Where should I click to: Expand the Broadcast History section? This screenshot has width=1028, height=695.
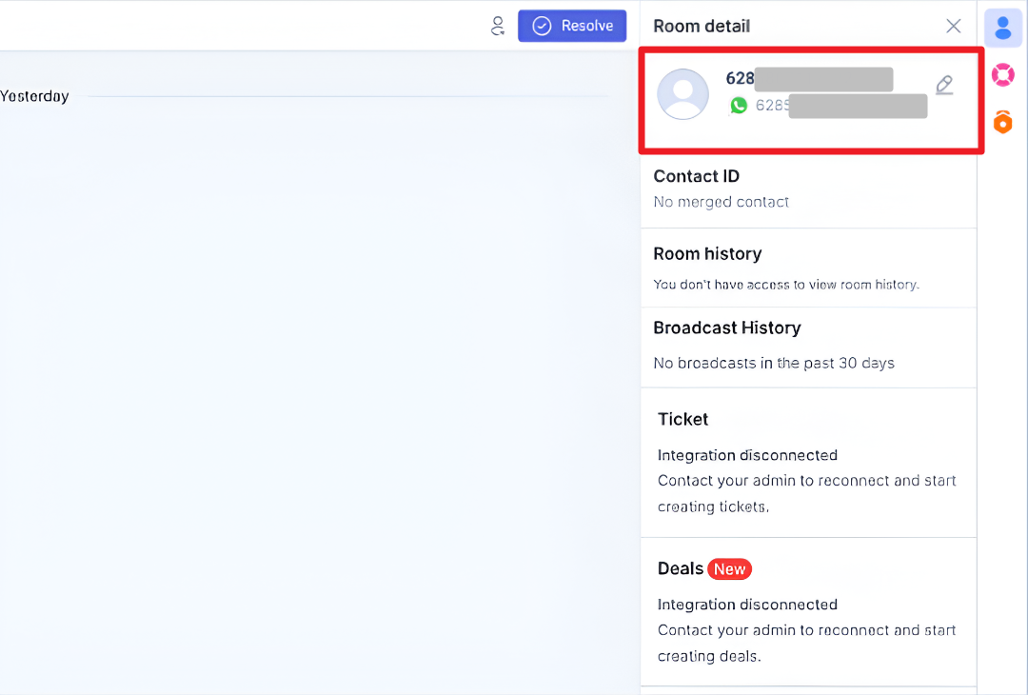coord(727,328)
